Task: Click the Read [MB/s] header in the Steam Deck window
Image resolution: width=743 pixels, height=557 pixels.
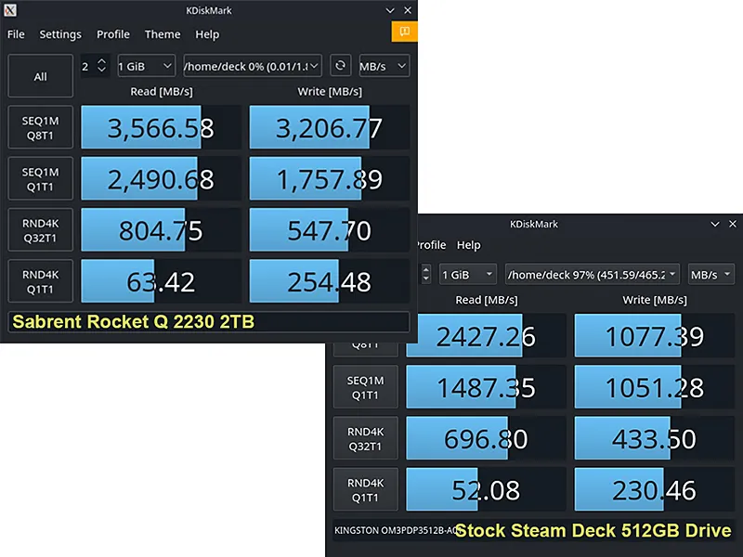Action: click(487, 300)
